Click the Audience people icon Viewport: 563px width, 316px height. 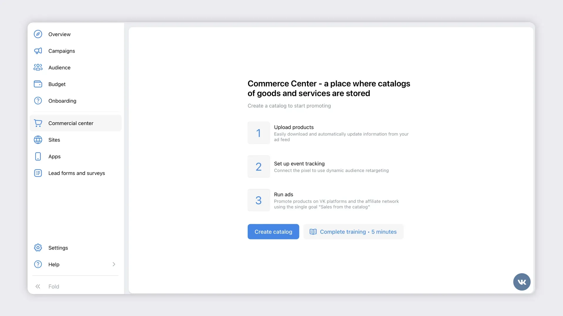[38, 68]
